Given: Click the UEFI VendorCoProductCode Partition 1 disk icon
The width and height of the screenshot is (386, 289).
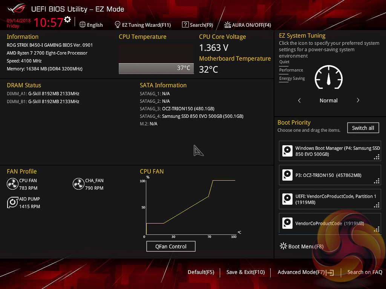Looking at the screenshot, I should point(287,199).
